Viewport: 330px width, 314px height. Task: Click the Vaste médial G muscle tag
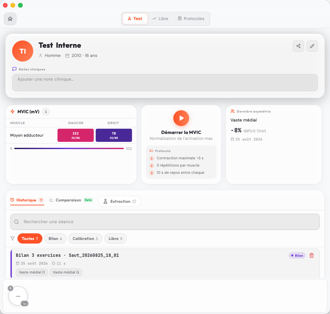click(66, 272)
